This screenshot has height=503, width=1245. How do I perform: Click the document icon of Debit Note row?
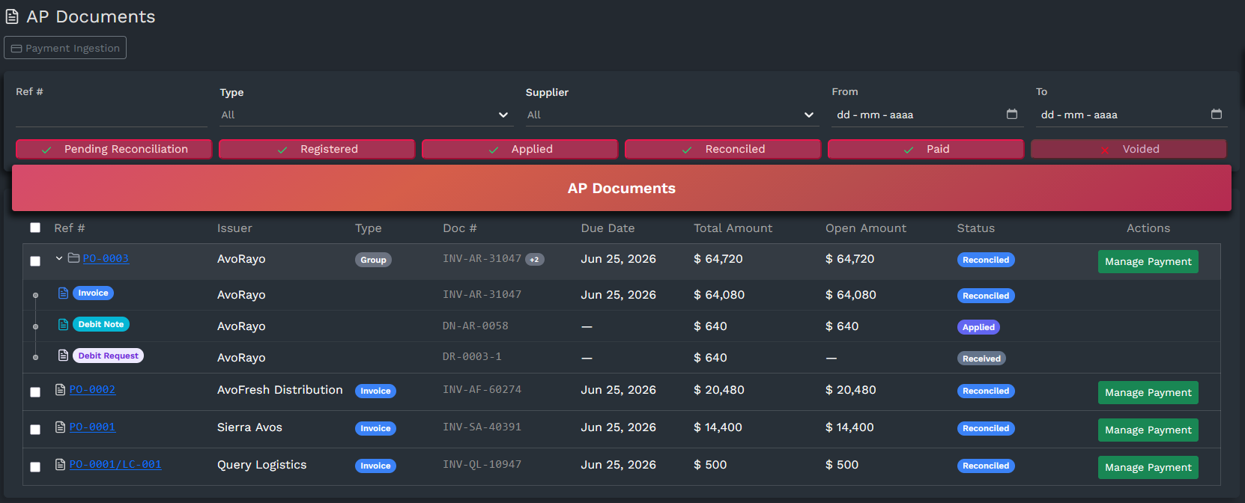tap(64, 324)
